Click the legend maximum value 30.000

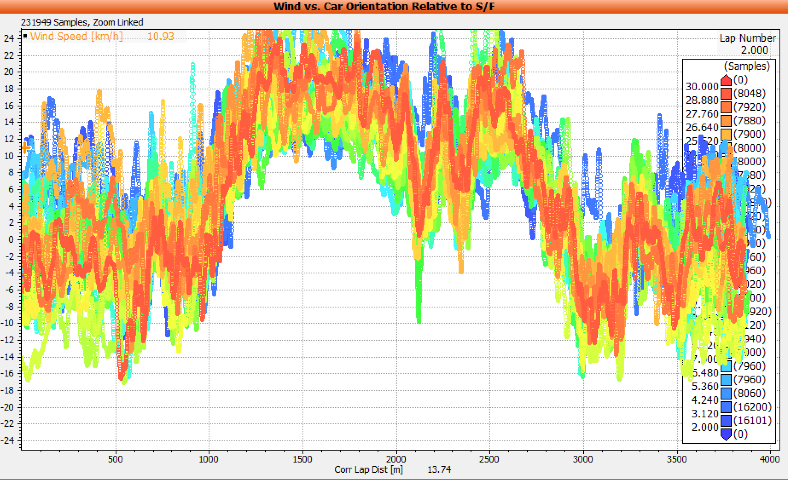pos(702,86)
